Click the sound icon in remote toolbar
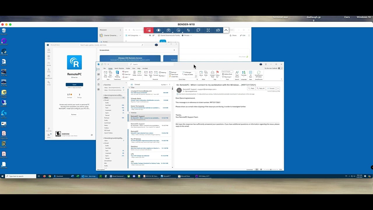373x210 pixels. 218,30
